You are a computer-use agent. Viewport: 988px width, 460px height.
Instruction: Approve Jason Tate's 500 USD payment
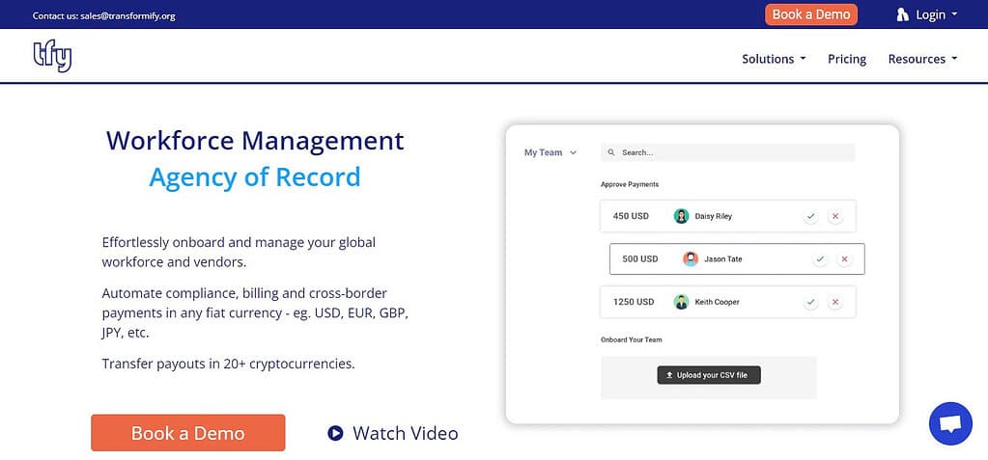(820, 258)
